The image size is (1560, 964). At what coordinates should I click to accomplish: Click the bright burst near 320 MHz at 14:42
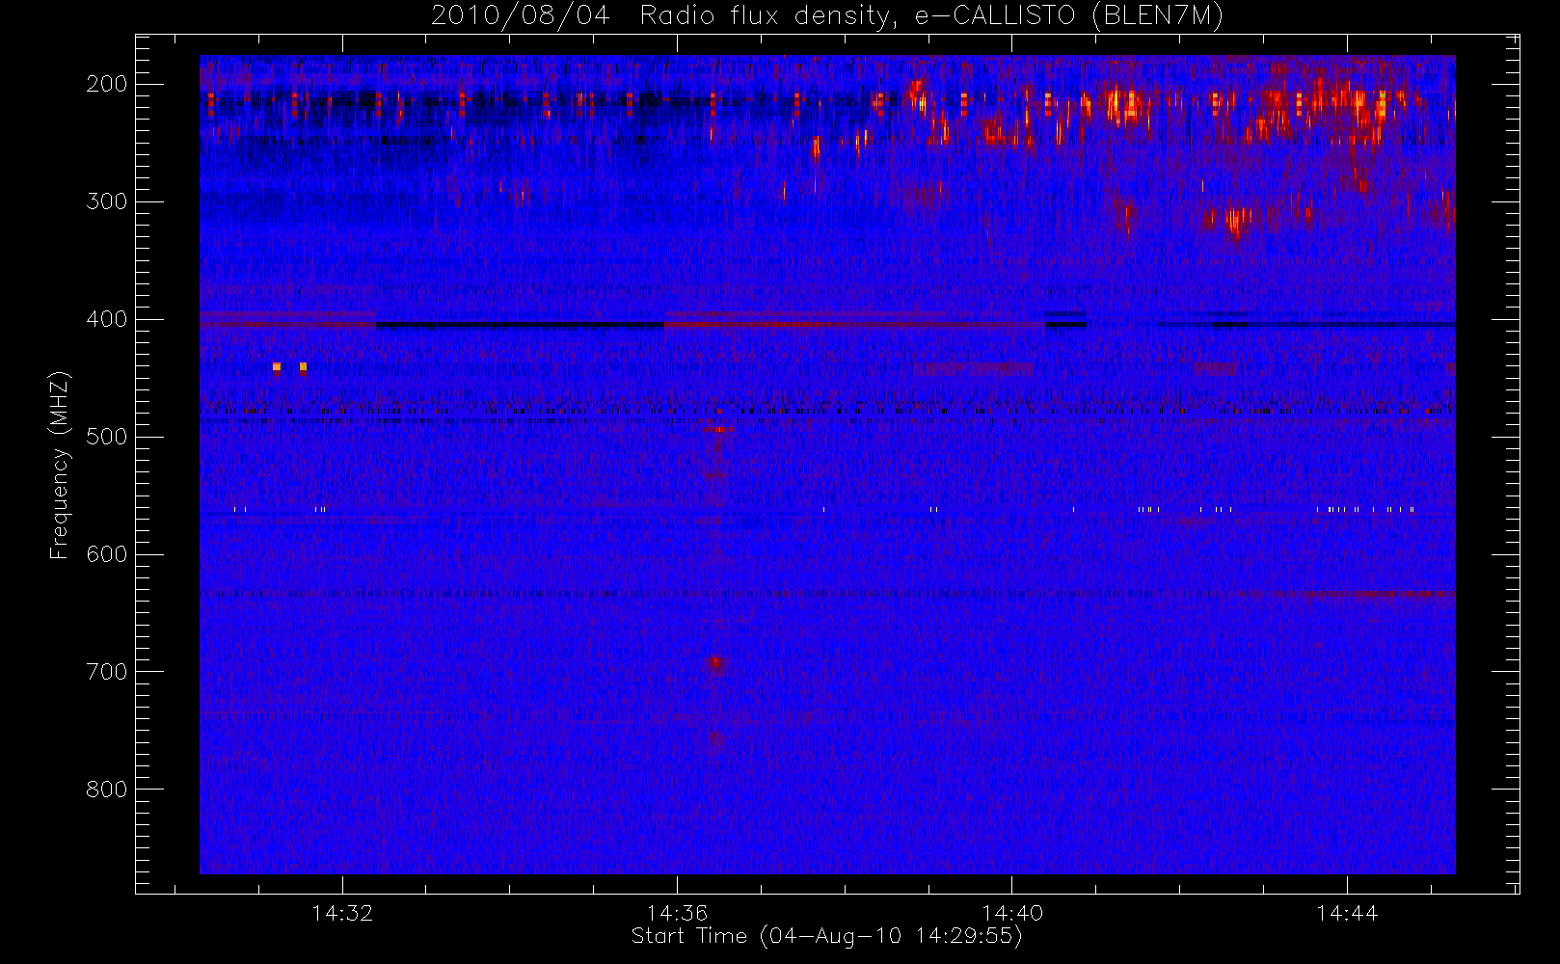(x=1237, y=222)
